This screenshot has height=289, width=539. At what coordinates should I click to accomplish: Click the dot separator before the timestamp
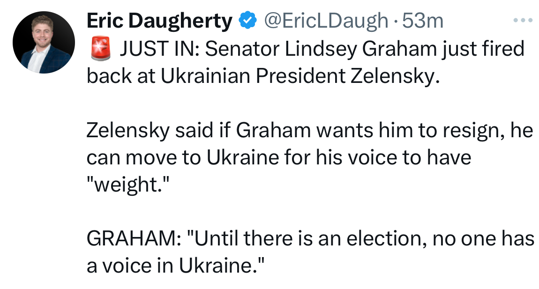[395, 21]
